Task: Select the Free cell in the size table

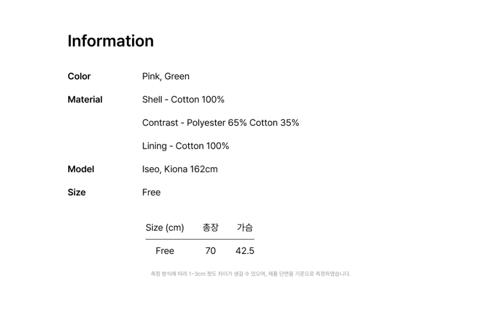Action: coord(165,251)
